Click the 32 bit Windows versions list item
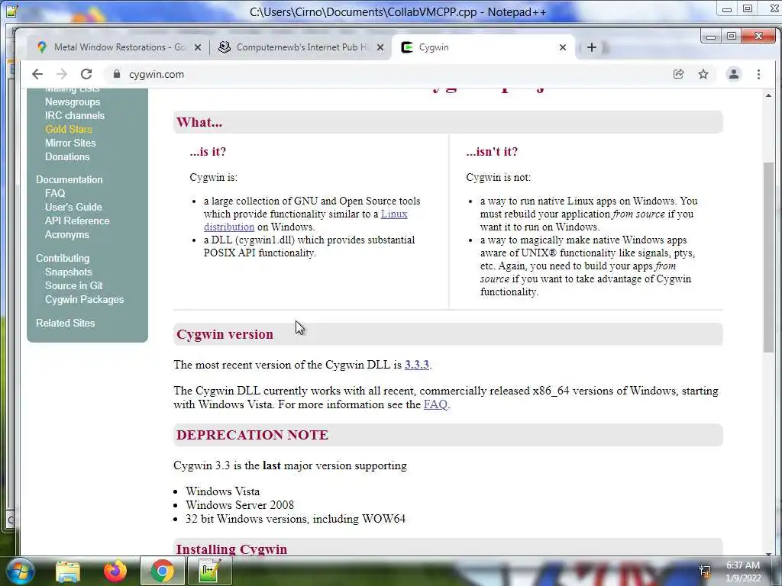The height and width of the screenshot is (586, 782). pyautogui.click(x=296, y=519)
